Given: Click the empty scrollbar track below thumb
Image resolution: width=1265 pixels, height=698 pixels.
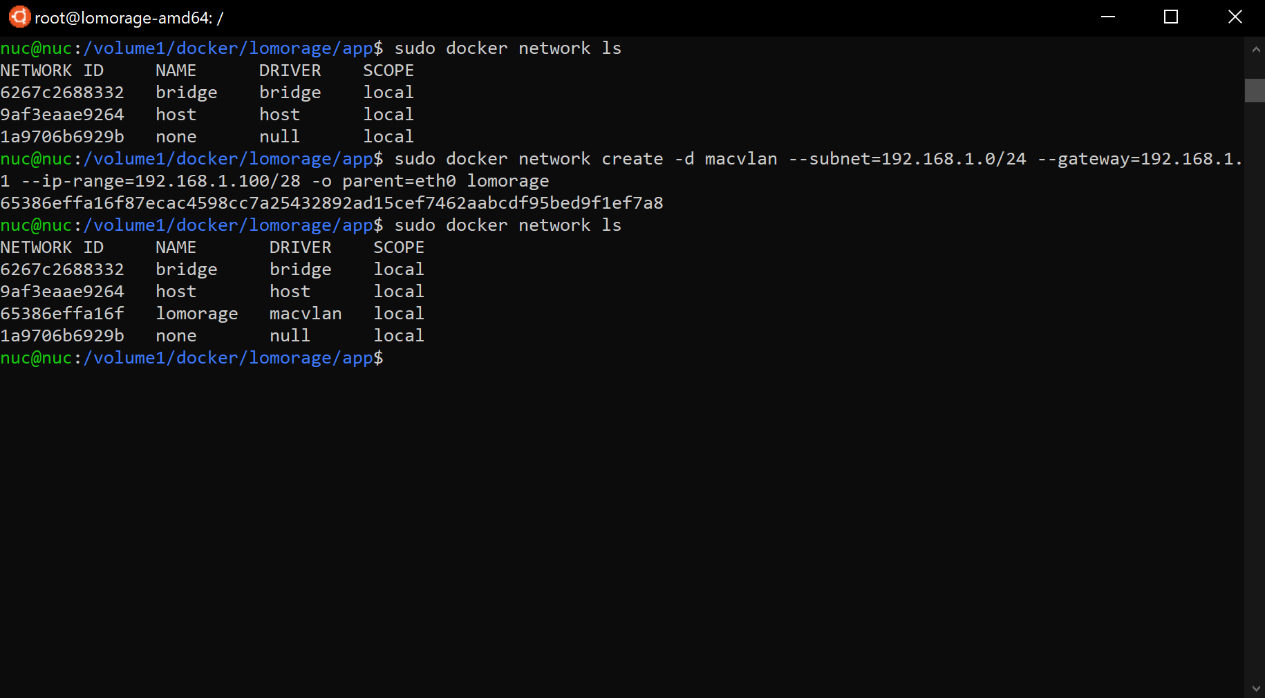Looking at the screenshot, I should (1255, 390).
